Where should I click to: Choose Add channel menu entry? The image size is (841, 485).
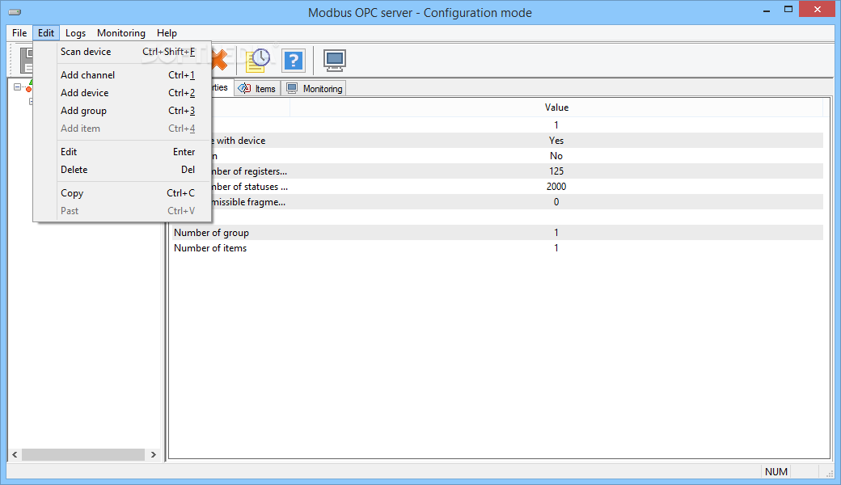click(122, 75)
